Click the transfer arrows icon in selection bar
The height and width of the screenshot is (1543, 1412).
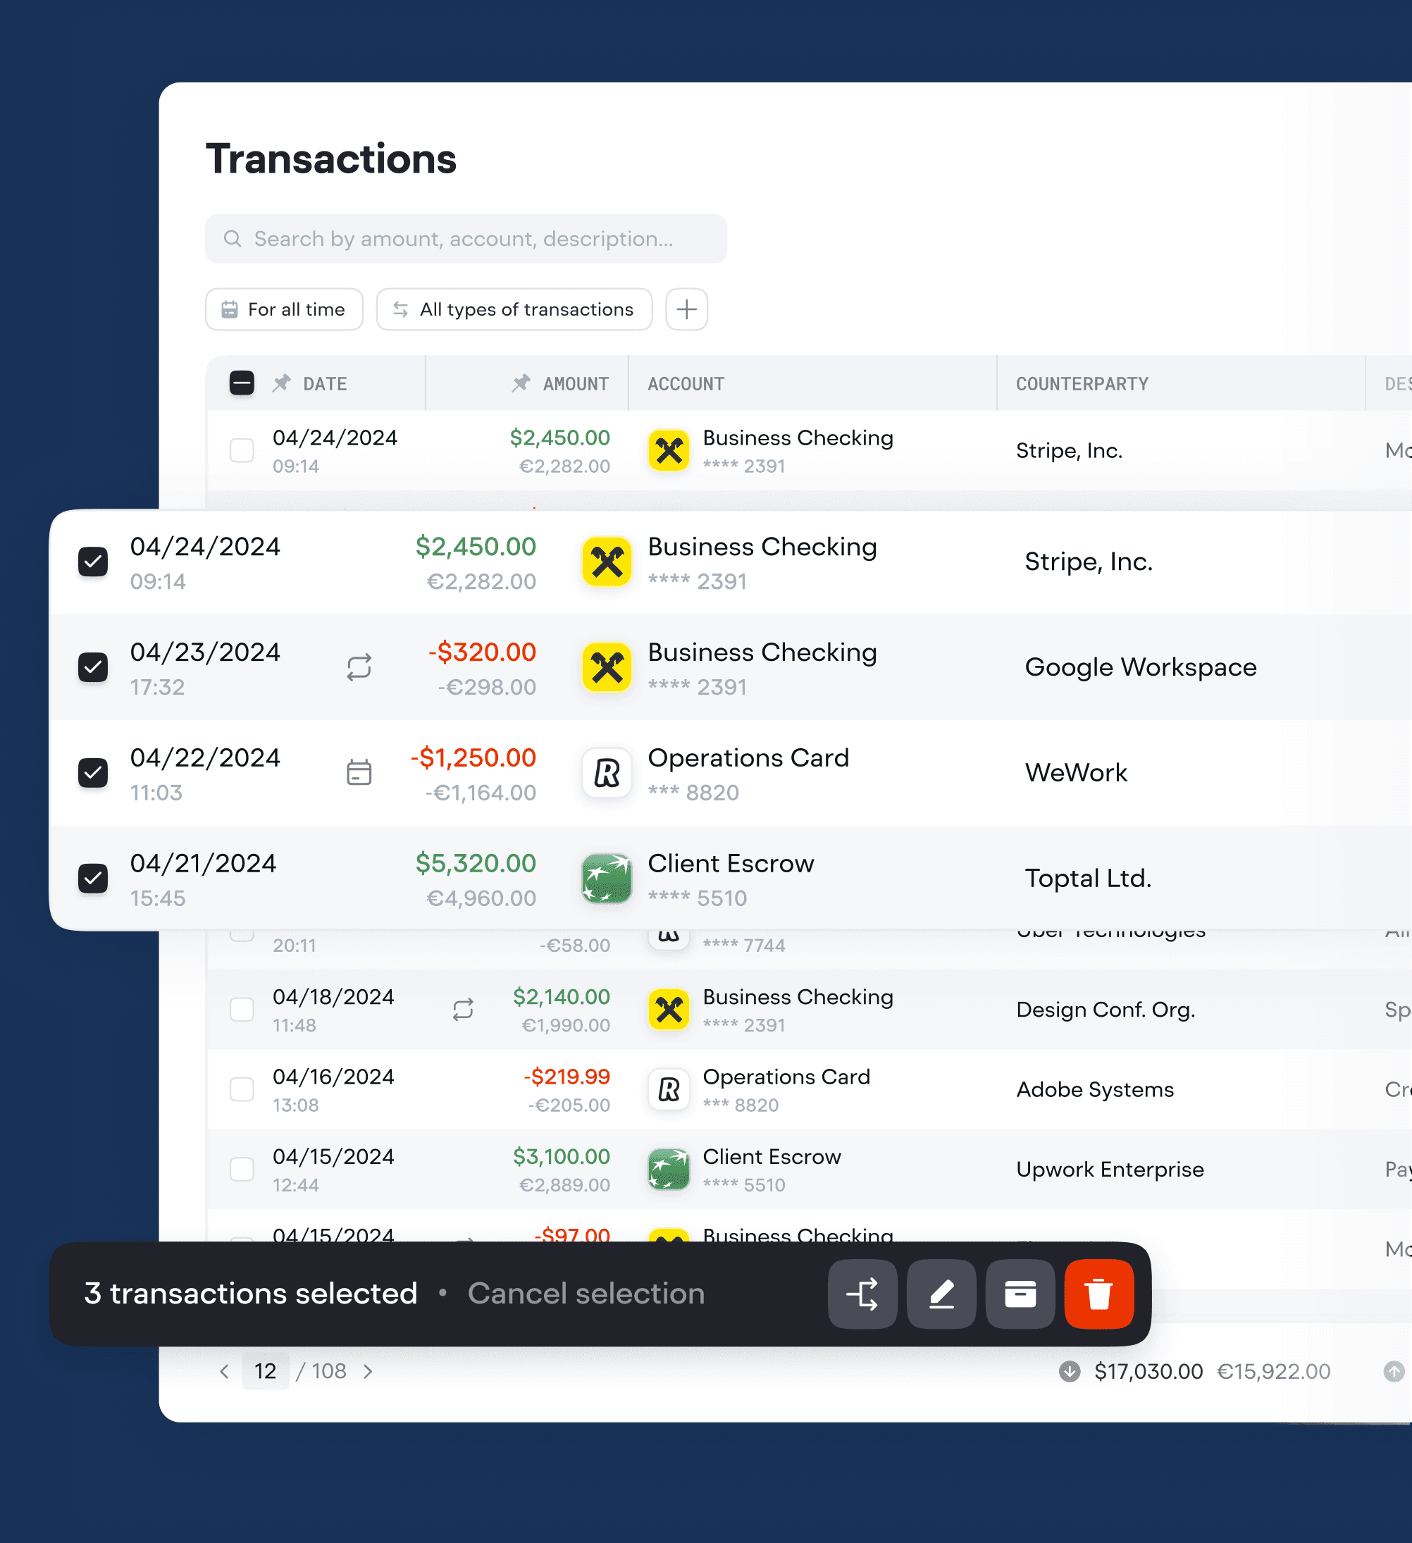[862, 1294]
